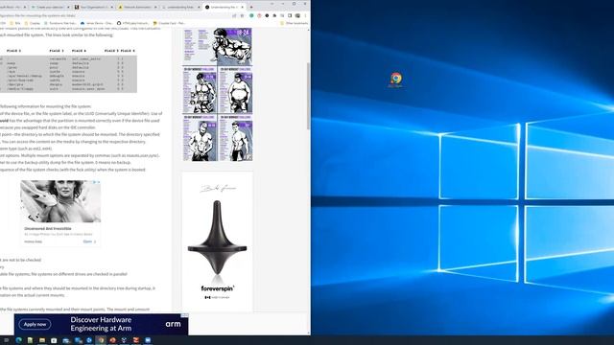
Task: Click the red extension icon in Chrome toolbar
Action: pos(259,15)
